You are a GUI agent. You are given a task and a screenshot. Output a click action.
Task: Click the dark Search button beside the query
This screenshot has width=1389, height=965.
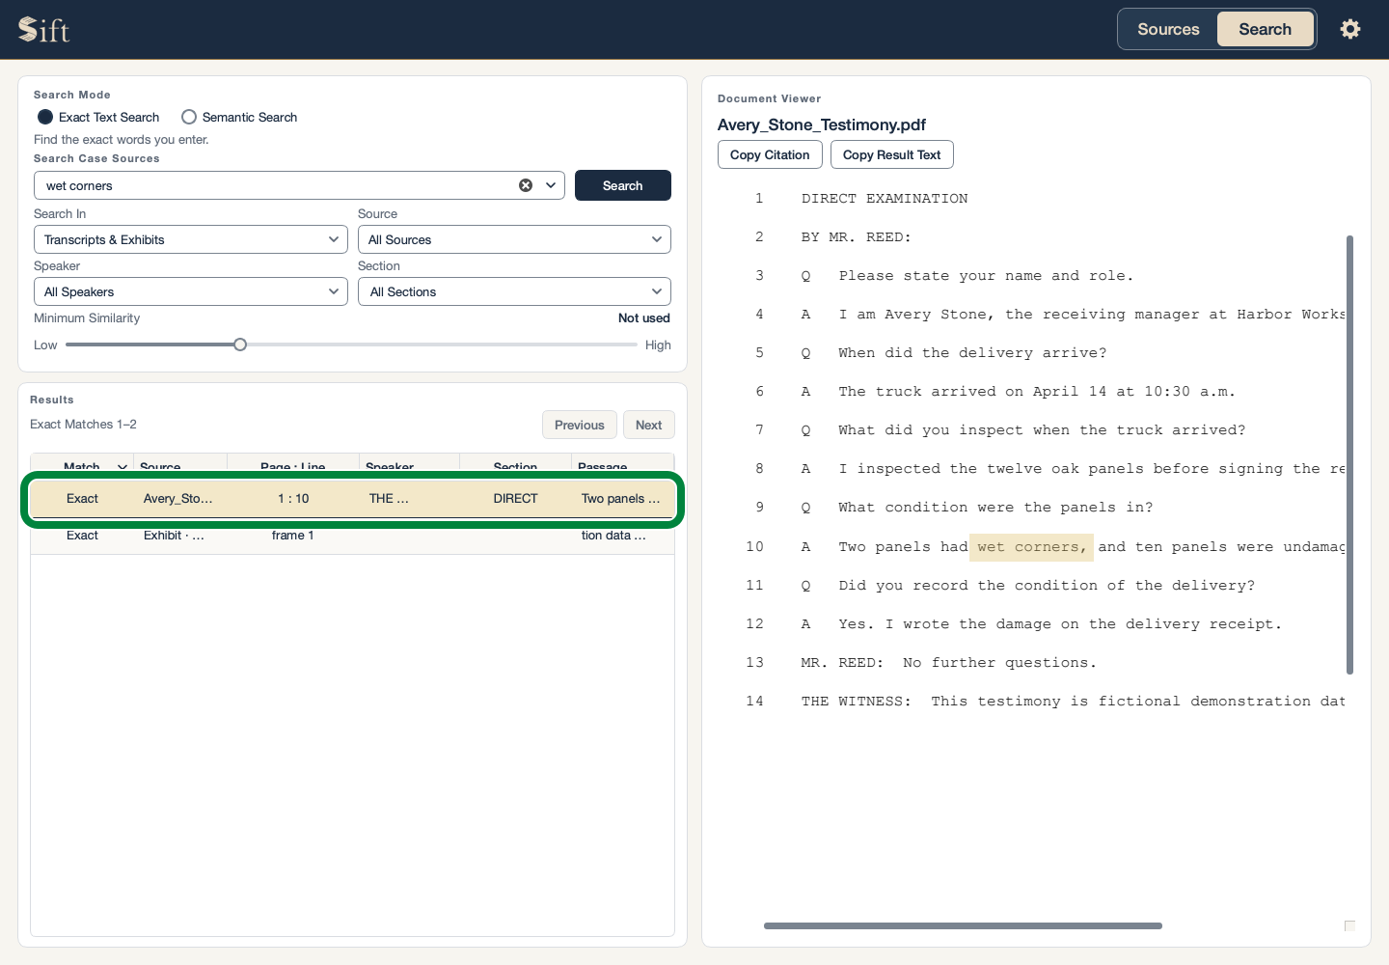[623, 185]
